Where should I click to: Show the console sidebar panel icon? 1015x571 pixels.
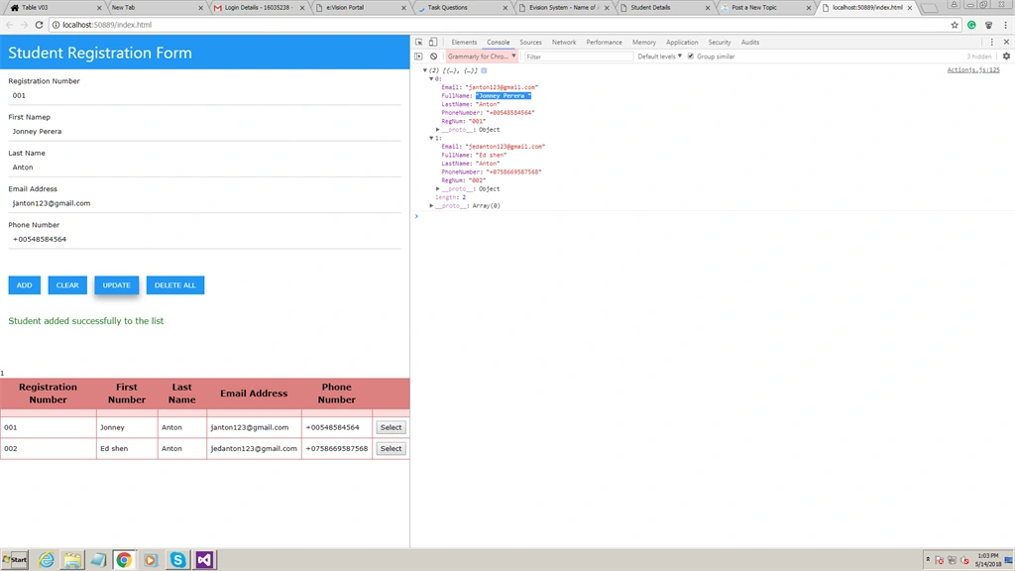point(419,57)
